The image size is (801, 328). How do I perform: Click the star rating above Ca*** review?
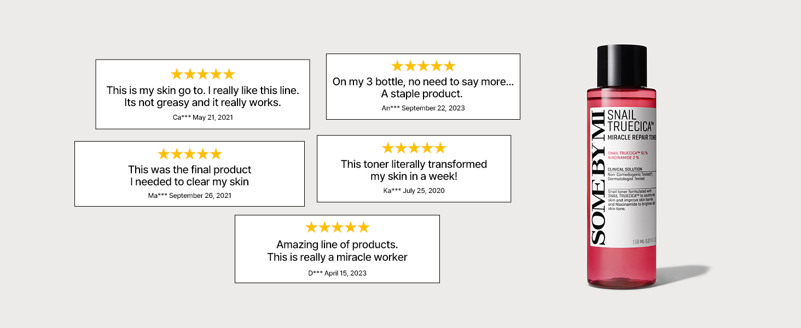coord(202,74)
